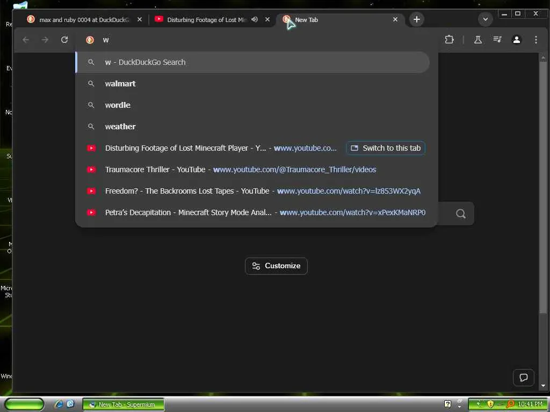Click the page vertical scrollbar

tap(543, 187)
